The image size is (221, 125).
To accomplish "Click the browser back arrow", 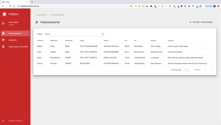I will (x=2, y=6).
